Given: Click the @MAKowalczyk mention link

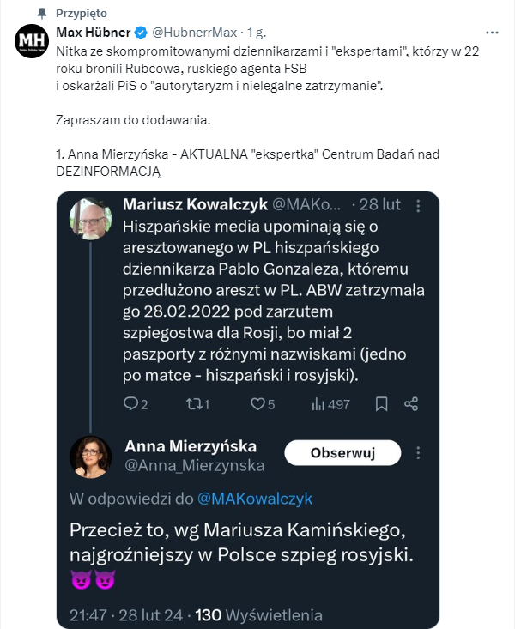Looking at the screenshot, I should point(256,499).
